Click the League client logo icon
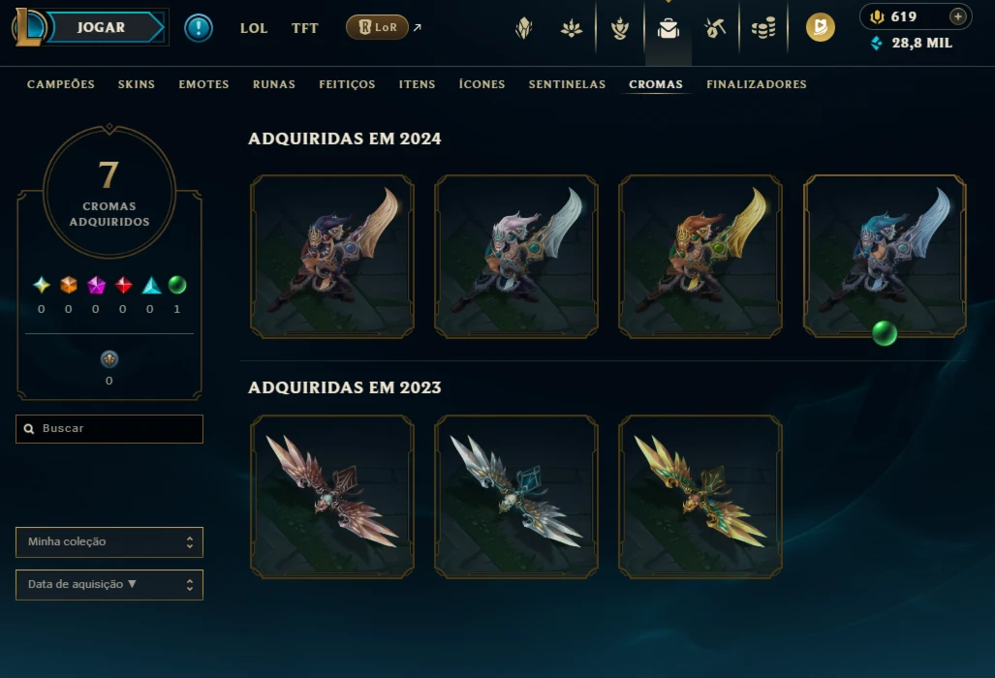This screenshot has width=995, height=678. pyautogui.click(x=29, y=27)
